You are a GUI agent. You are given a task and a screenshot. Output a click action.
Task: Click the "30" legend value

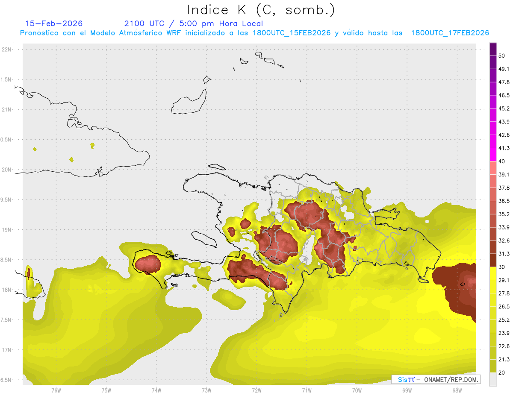pyautogui.click(x=502, y=267)
